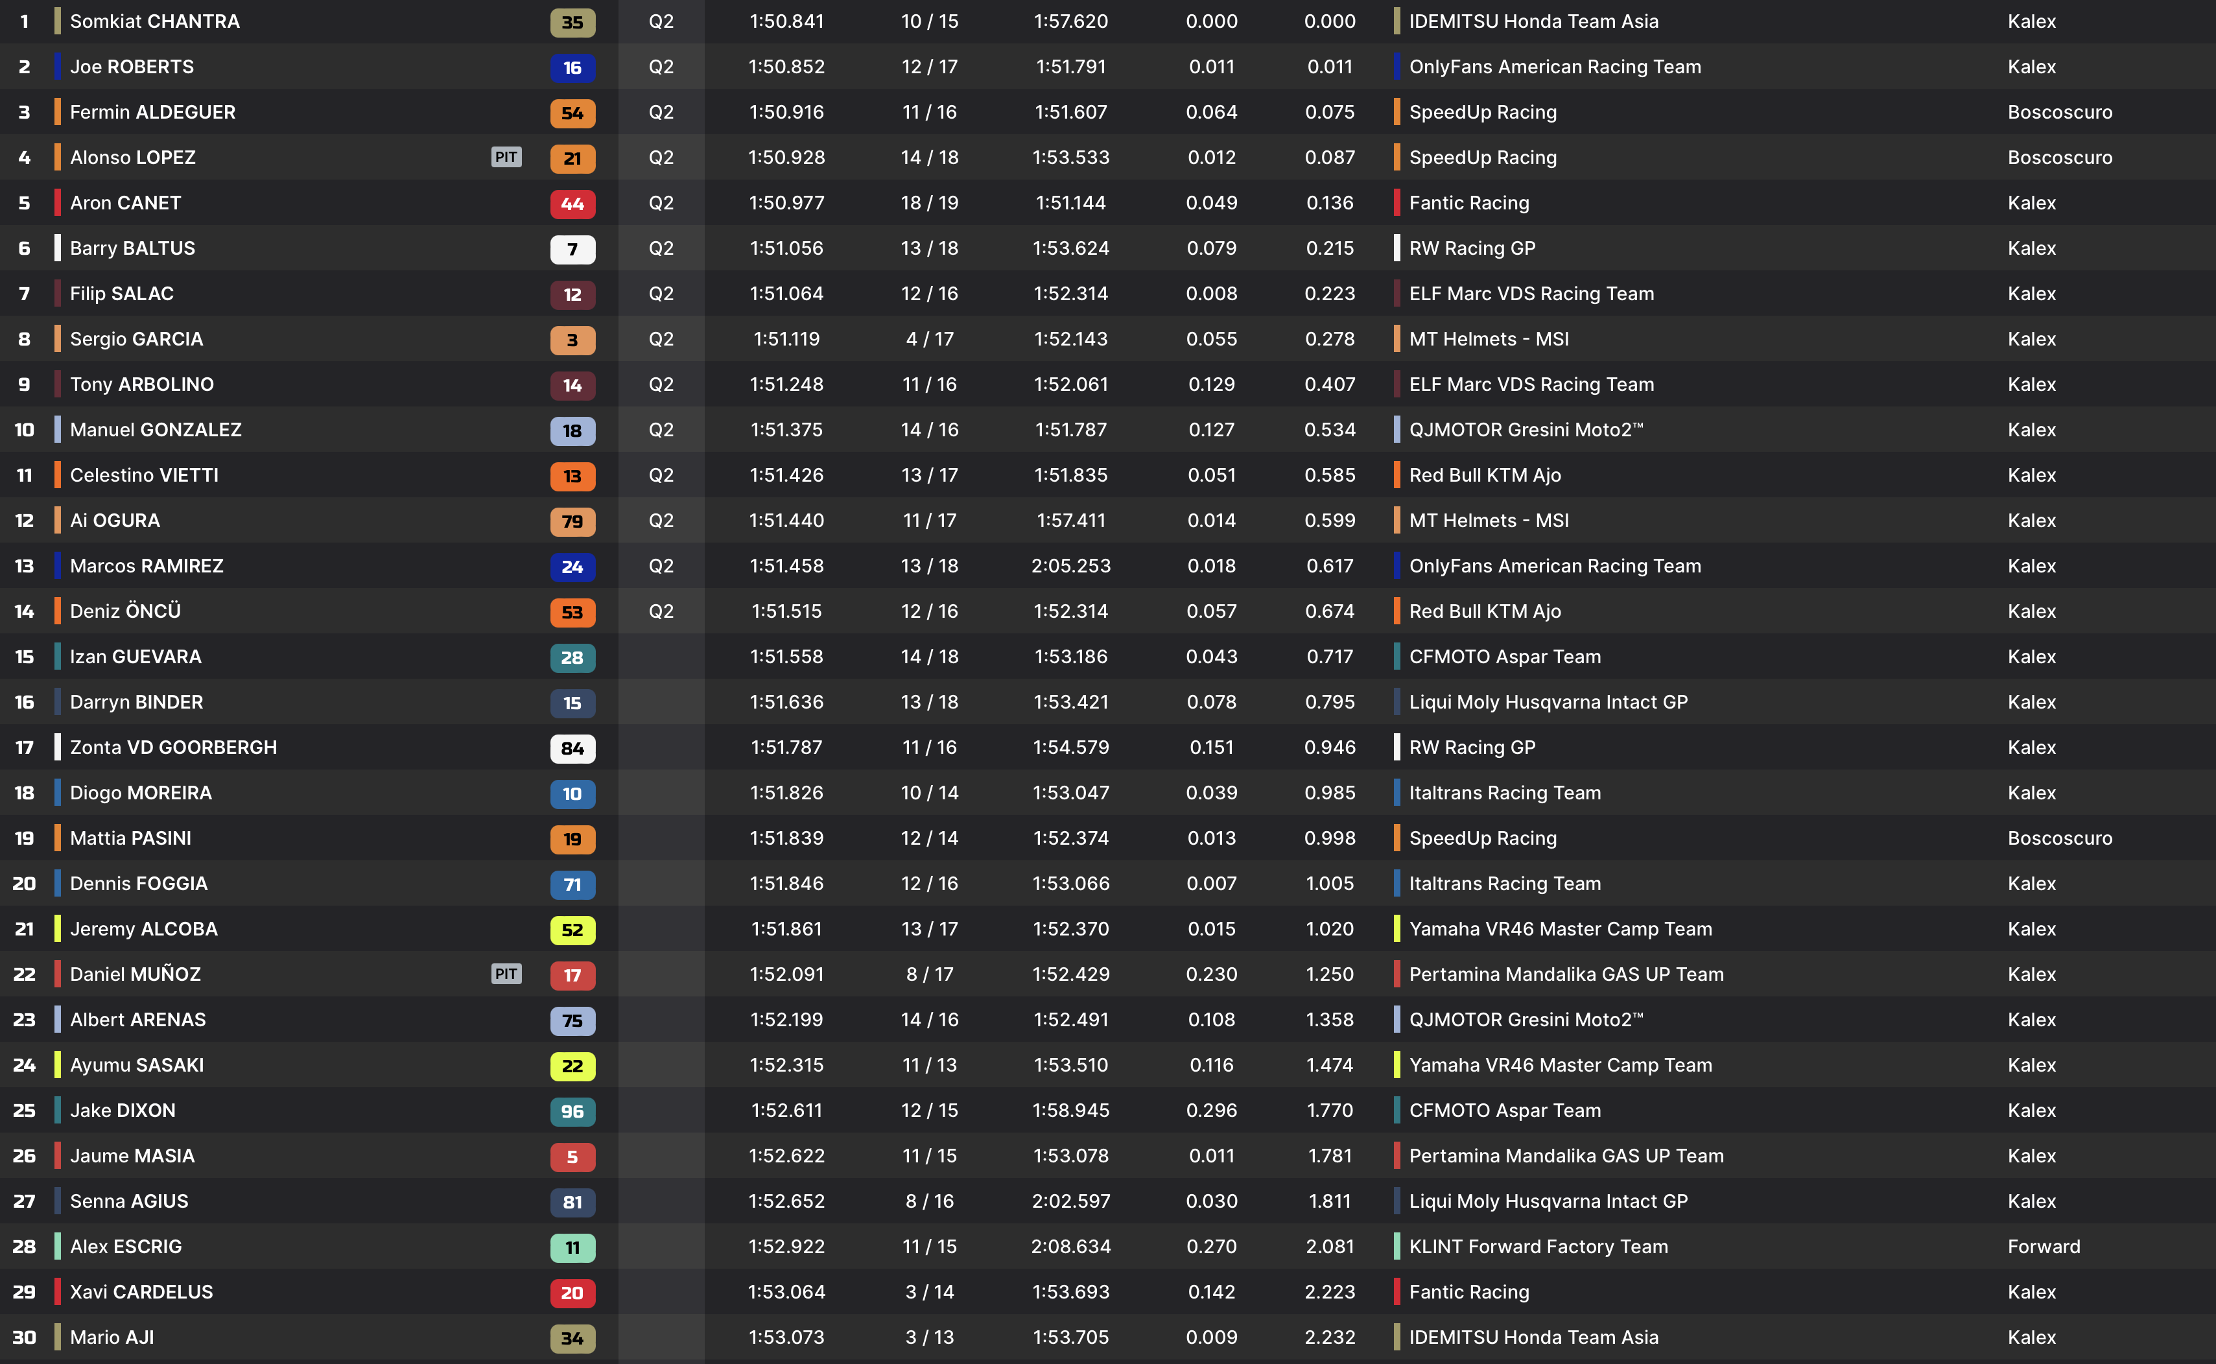Open rider Fermin ALDEGUER's name
Viewport: 2216px width, 1364px height.
pyautogui.click(x=152, y=112)
